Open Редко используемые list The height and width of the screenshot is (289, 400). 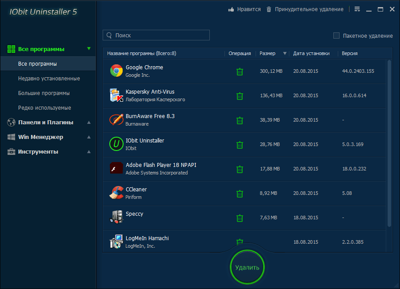click(44, 108)
